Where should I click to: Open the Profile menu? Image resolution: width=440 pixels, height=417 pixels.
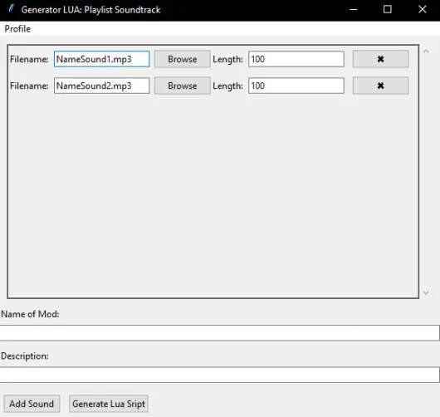click(17, 28)
